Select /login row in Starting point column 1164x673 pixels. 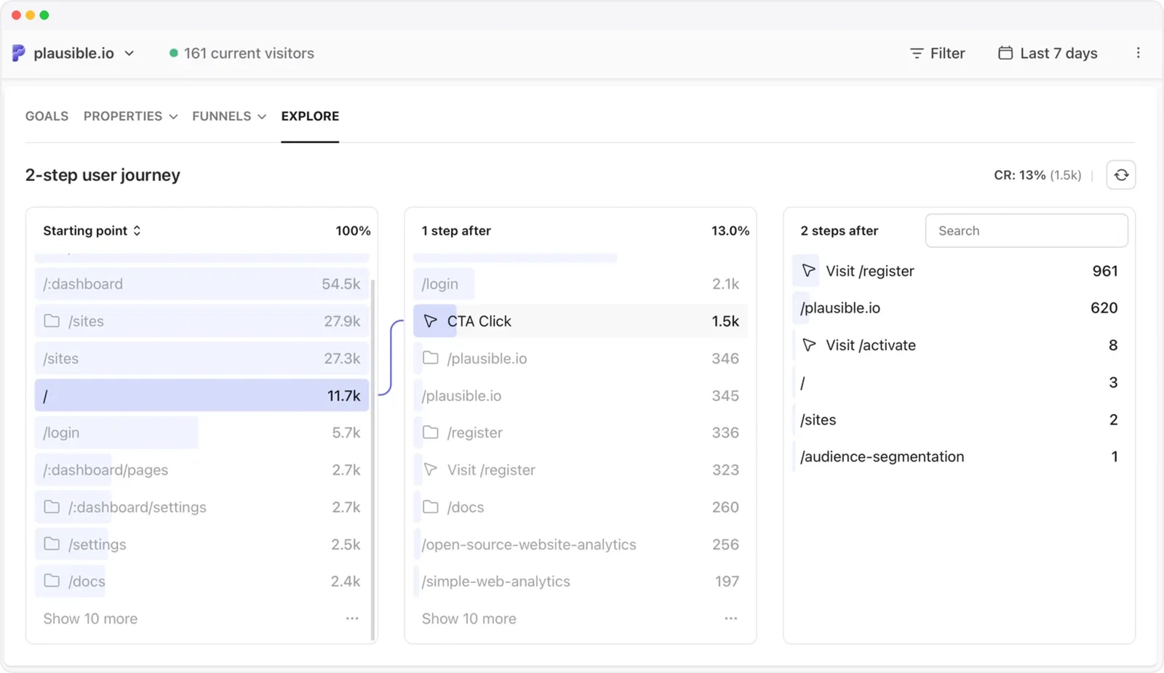(202, 432)
